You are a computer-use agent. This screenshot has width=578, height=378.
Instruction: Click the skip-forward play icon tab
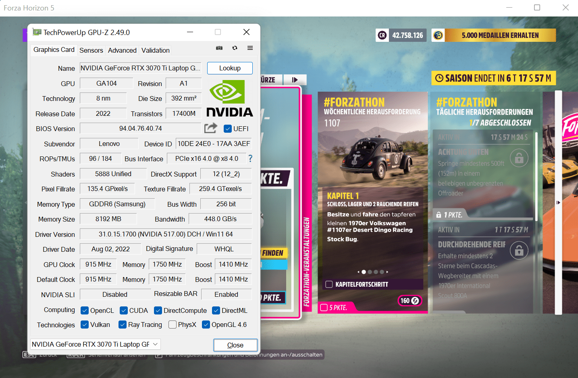coord(295,80)
